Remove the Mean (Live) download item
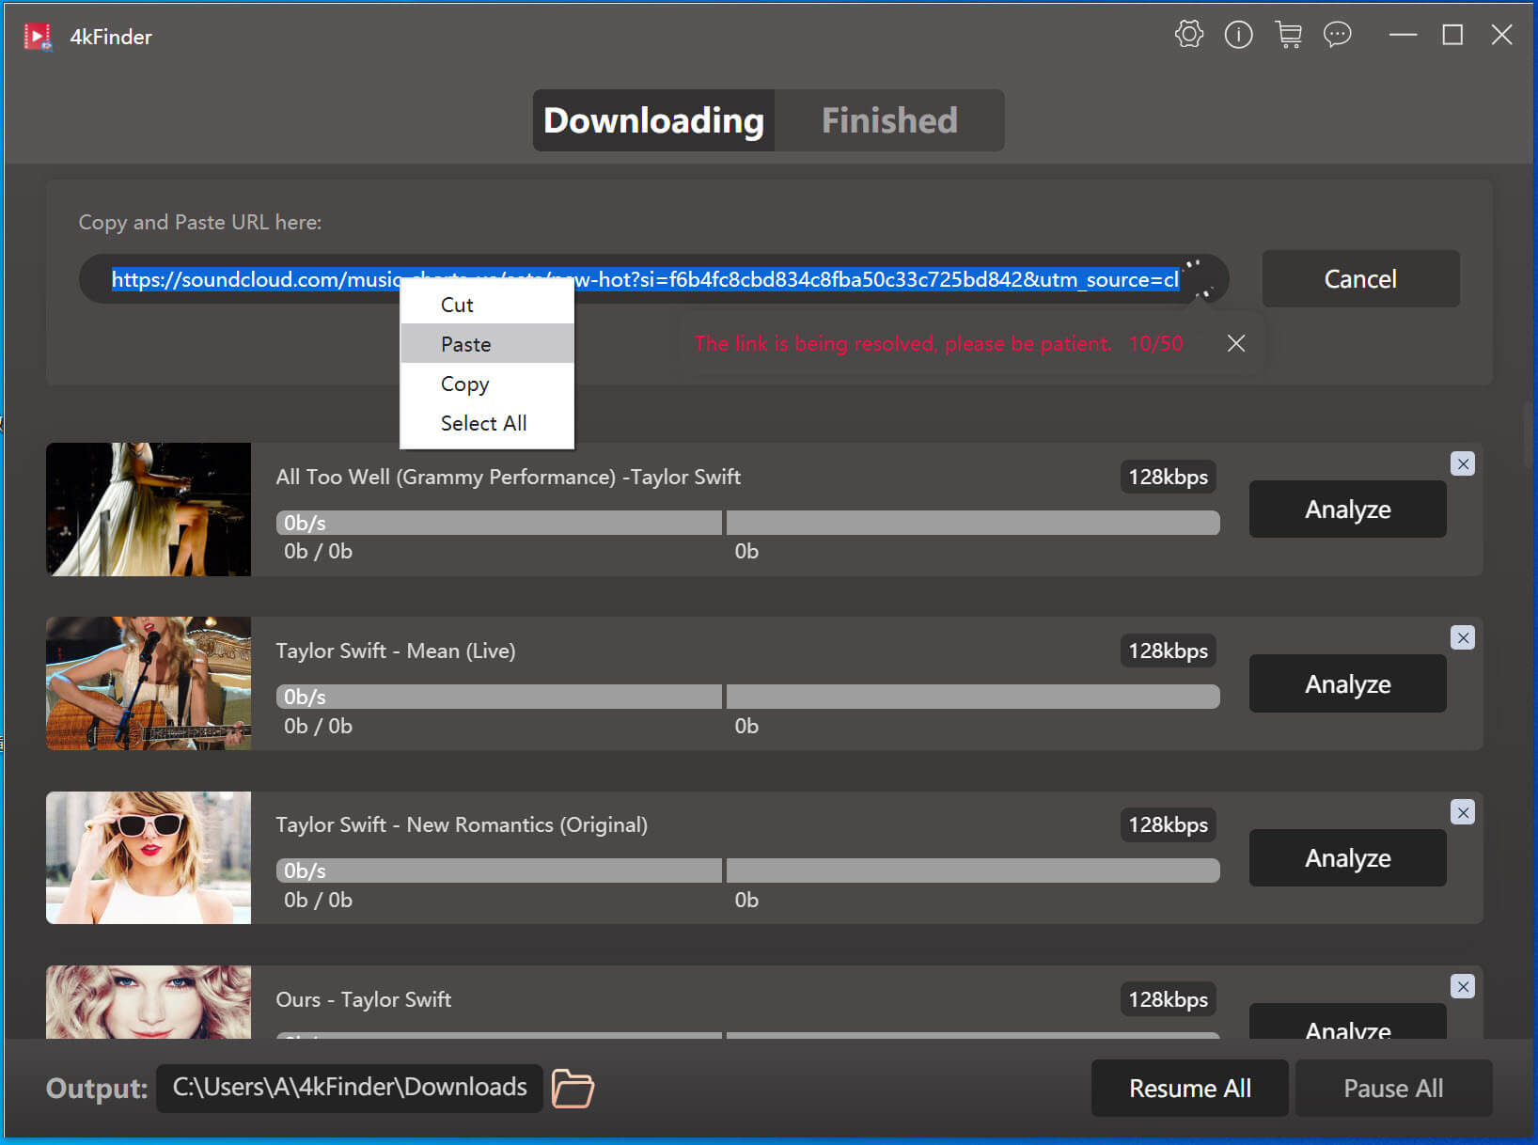The image size is (1538, 1145). [x=1462, y=638]
